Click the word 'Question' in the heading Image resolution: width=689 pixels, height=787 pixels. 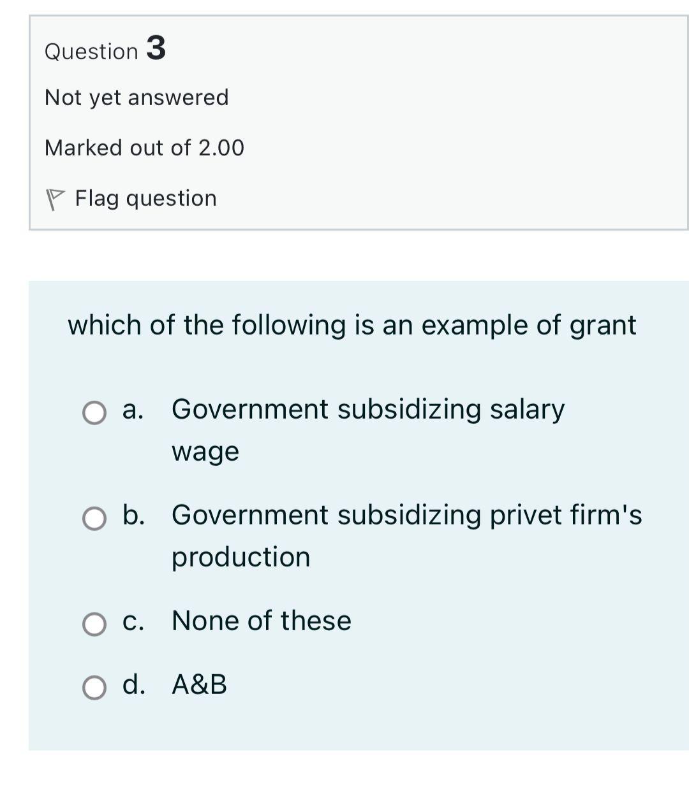point(91,52)
